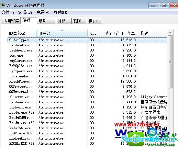This screenshot has height=147, width=178.
Task: Open the 选项(O) menu
Action: [25, 12]
